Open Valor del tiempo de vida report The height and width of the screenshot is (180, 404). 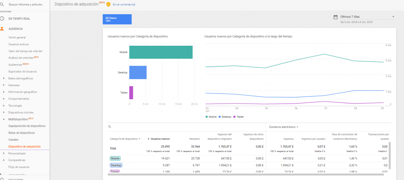coord(25,51)
